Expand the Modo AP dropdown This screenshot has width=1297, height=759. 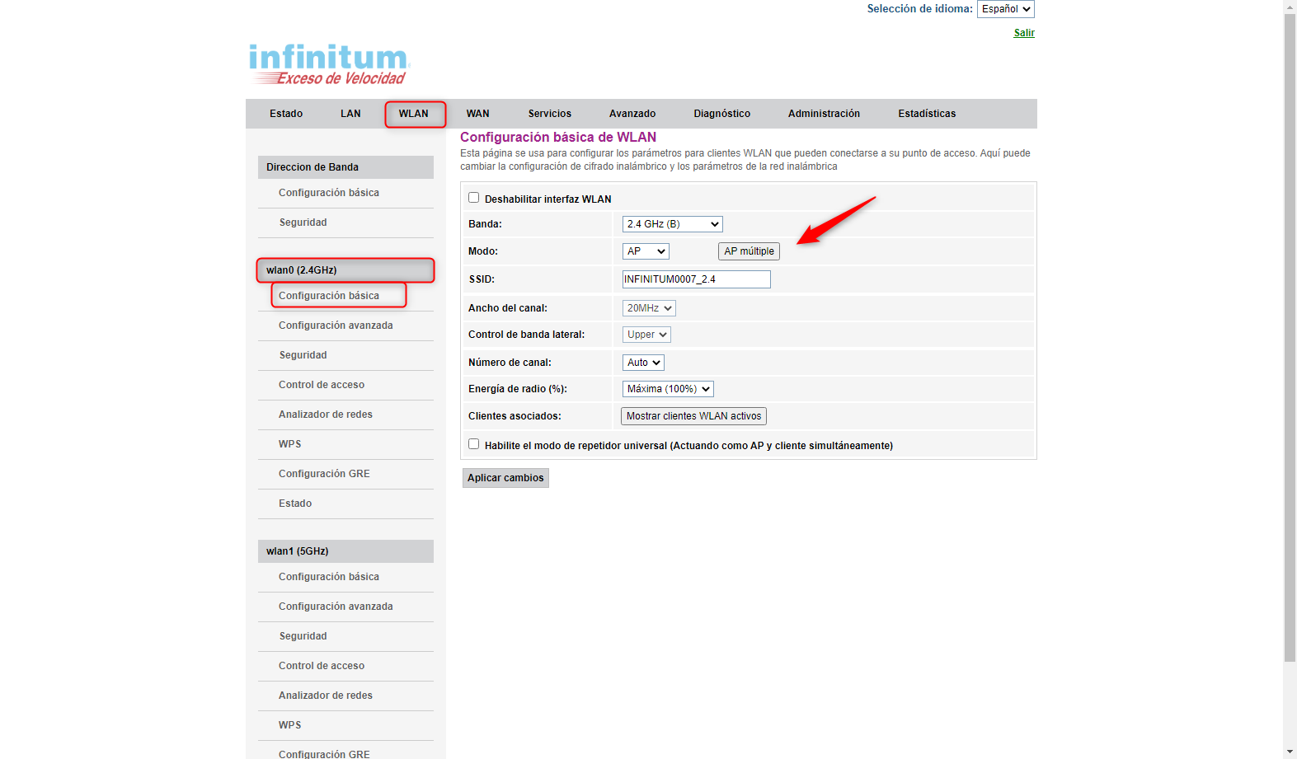click(646, 251)
